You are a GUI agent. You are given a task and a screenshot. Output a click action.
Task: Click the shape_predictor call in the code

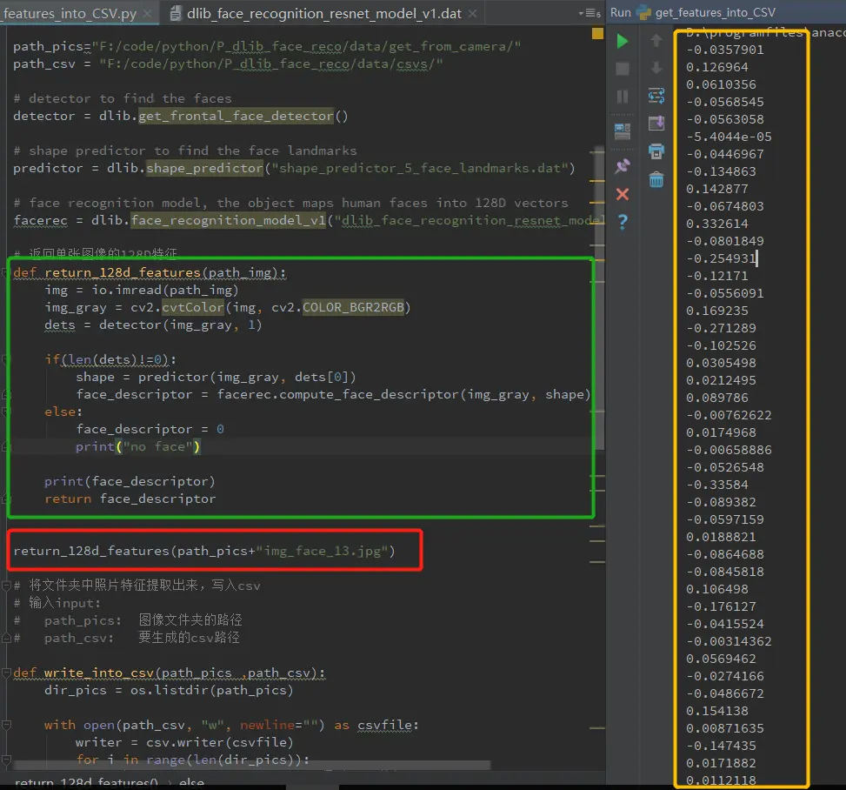(204, 168)
